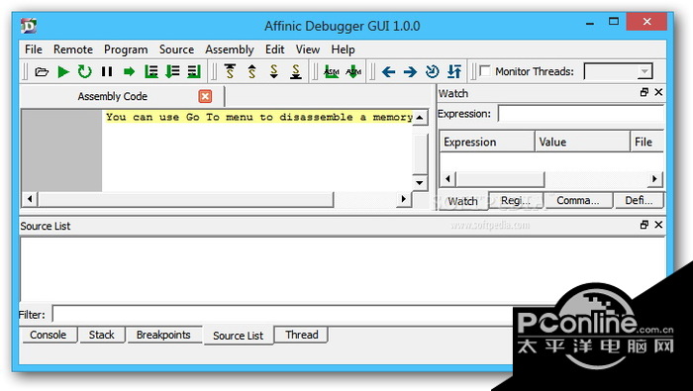
Task: Click the blue clock history icon
Action: [433, 71]
